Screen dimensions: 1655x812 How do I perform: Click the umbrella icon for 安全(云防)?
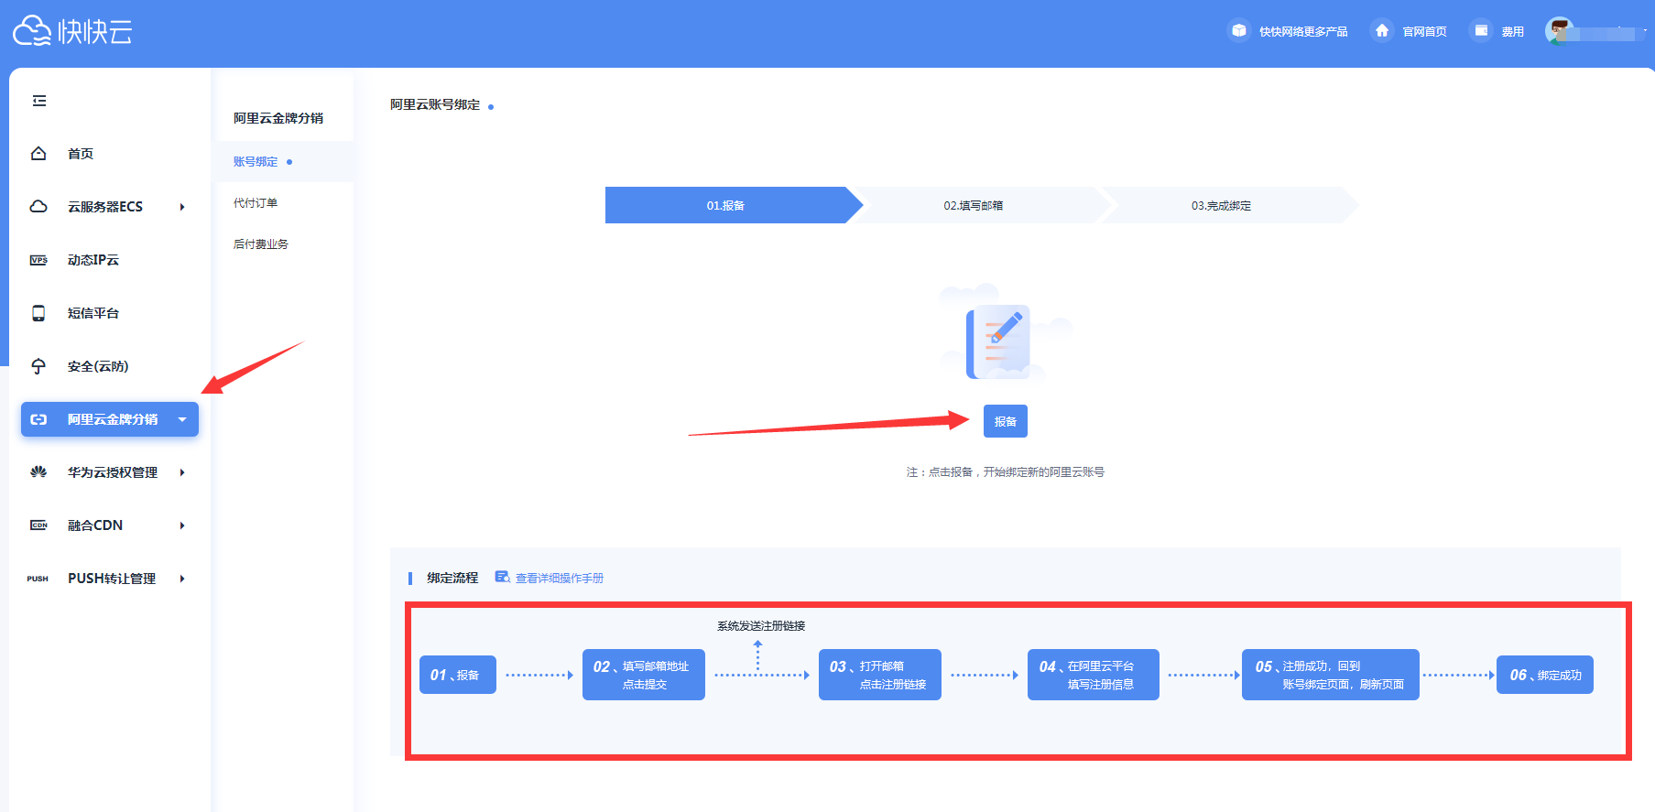pyautogui.click(x=38, y=366)
